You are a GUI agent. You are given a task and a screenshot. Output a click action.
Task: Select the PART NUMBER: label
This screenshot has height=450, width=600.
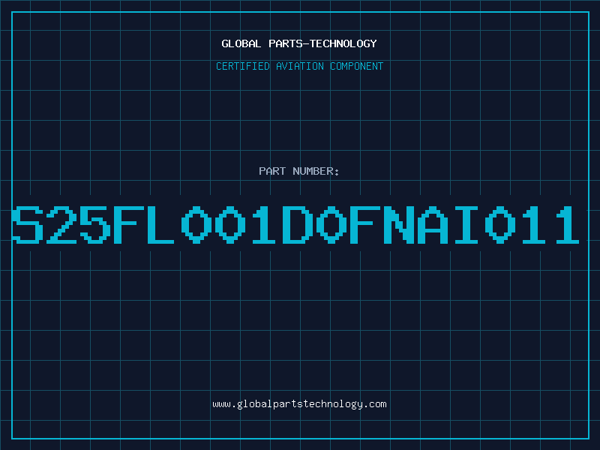point(299,171)
